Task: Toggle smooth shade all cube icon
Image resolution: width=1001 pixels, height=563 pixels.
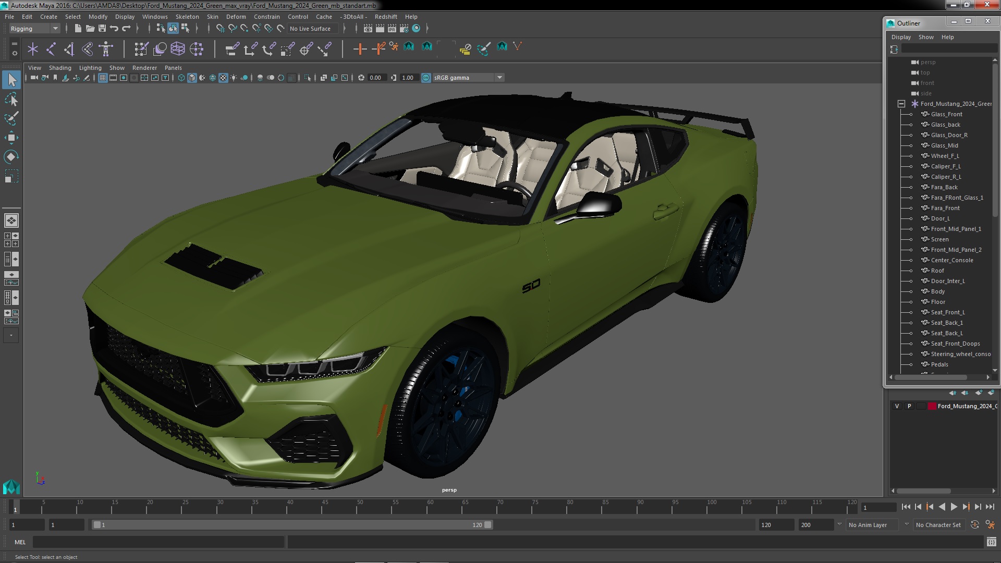Action: click(192, 78)
